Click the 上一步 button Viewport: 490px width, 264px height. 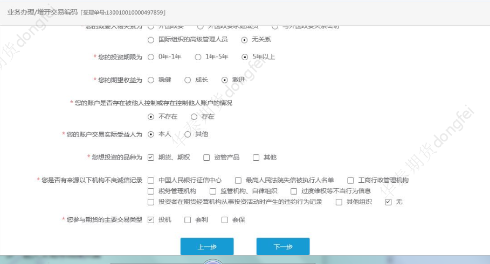point(207,247)
